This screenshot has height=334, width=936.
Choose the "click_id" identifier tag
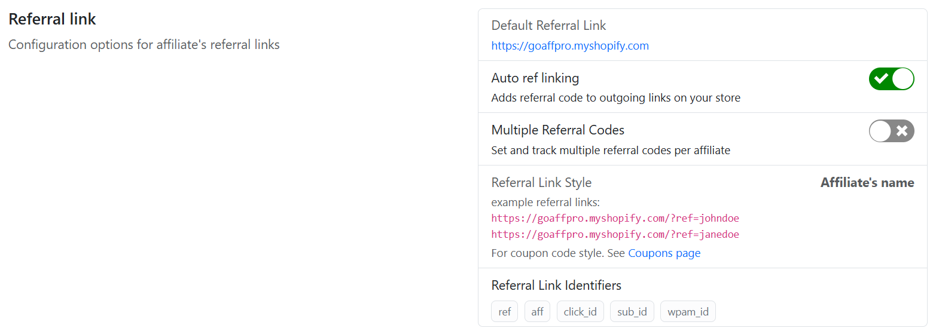[x=580, y=312]
